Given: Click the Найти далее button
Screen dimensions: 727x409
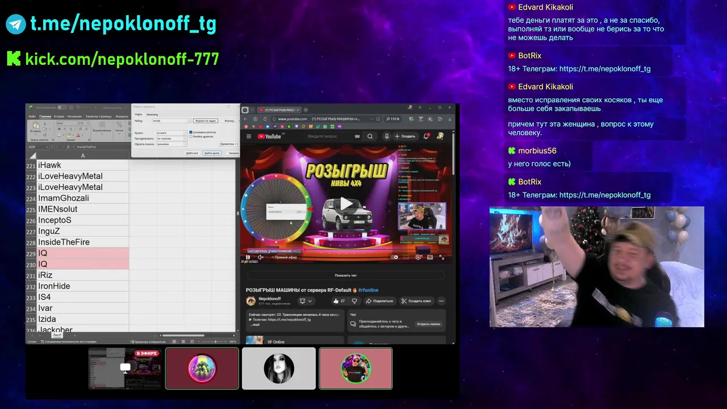Looking at the screenshot, I should coord(212,153).
